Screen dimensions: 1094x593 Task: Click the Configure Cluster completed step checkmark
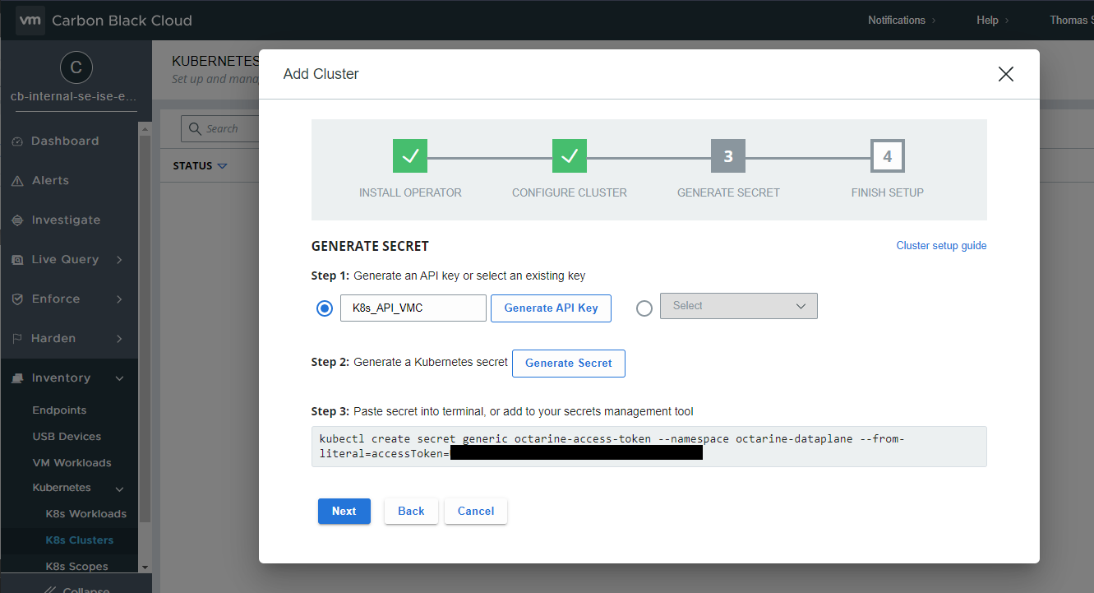point(570,155)
